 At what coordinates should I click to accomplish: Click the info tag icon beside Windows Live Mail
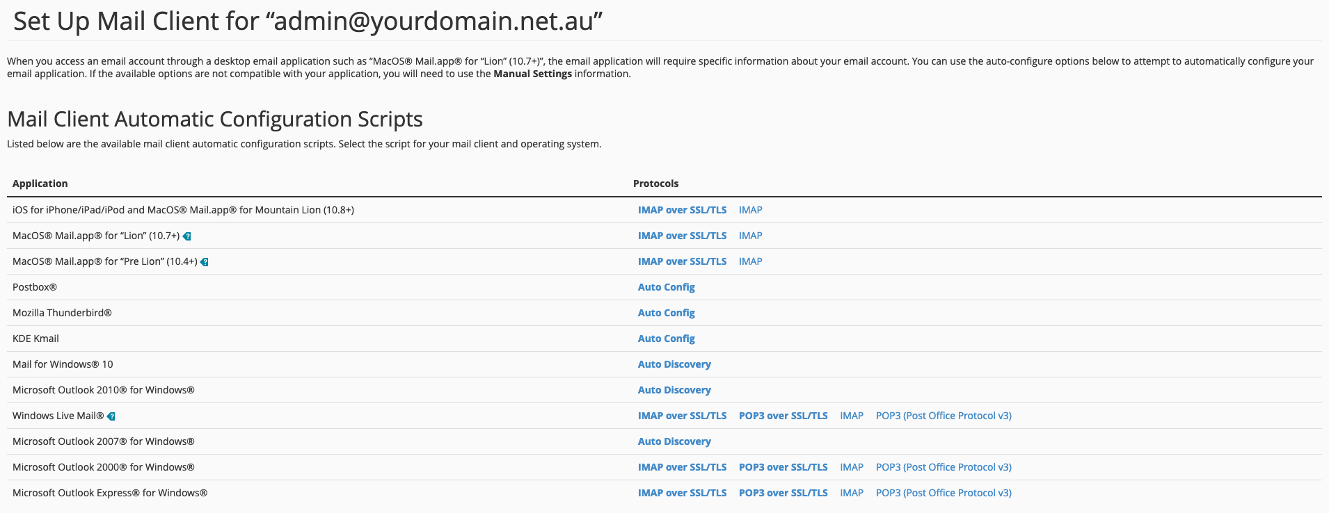pos(111,416)
